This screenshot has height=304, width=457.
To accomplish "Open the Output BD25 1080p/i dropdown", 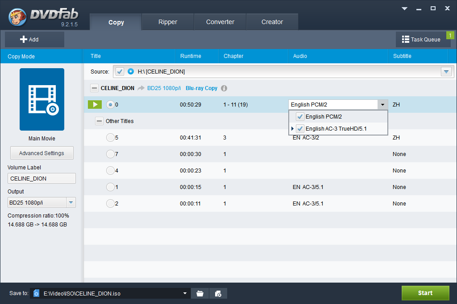I will [71, 203].
